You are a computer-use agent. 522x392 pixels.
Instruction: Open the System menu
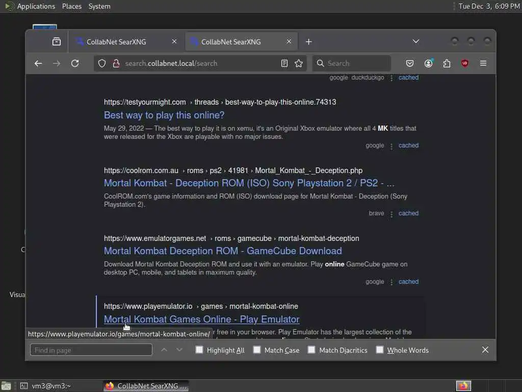(99, 6)
